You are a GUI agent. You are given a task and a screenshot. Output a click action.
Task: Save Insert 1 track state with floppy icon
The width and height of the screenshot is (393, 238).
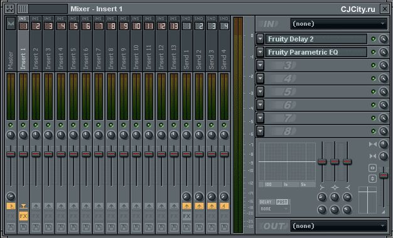coord(23,227)
